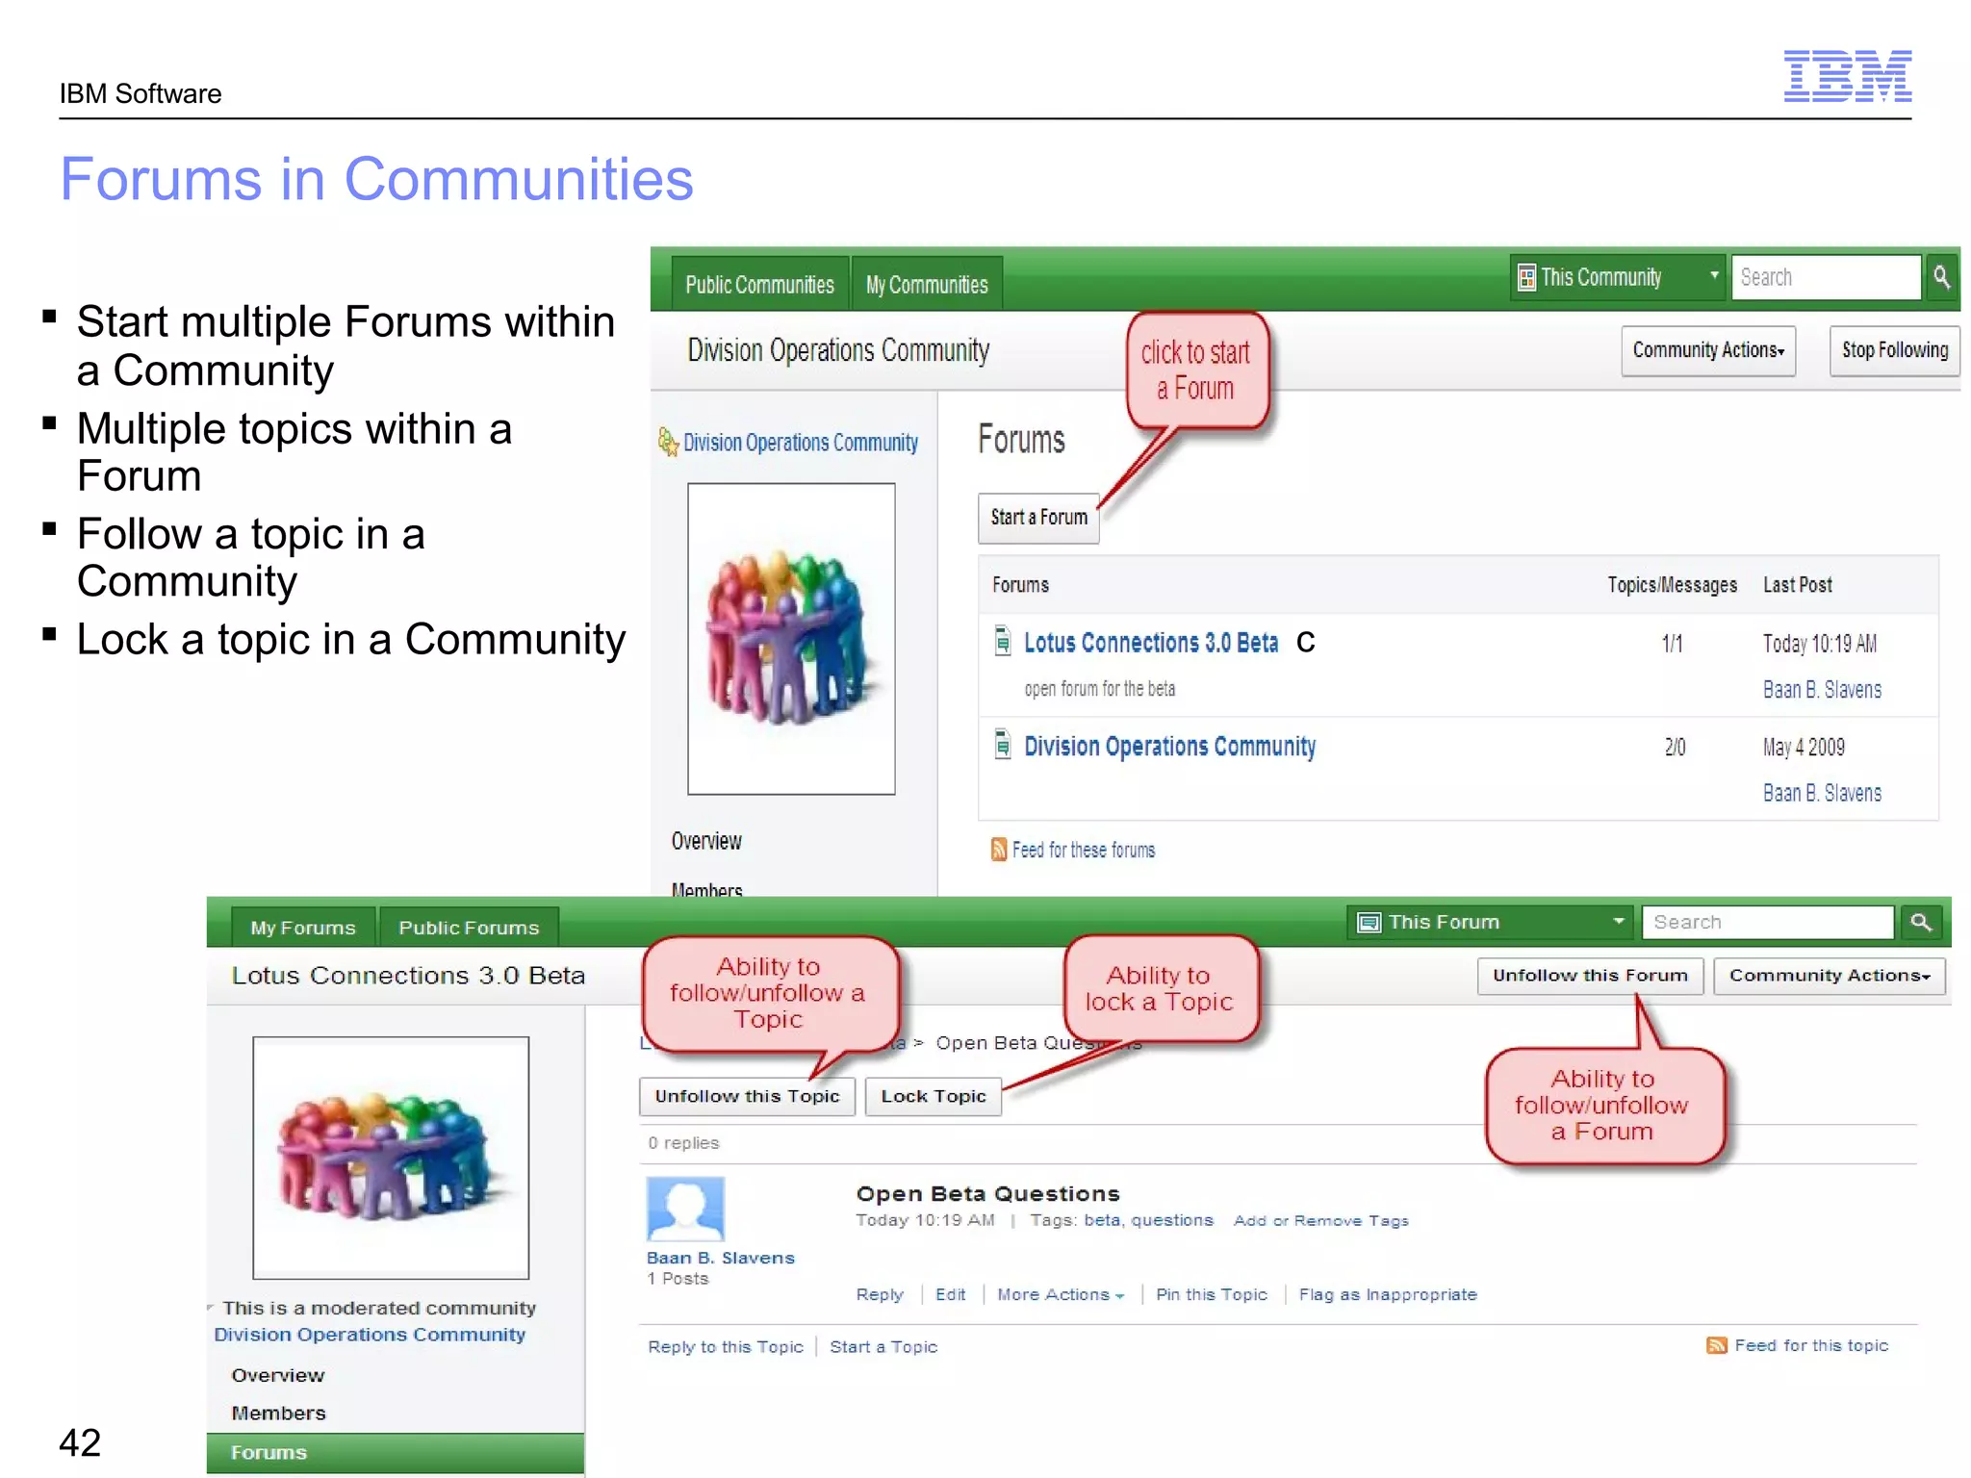Click the IBM logo

click(x=1847, y=75)
